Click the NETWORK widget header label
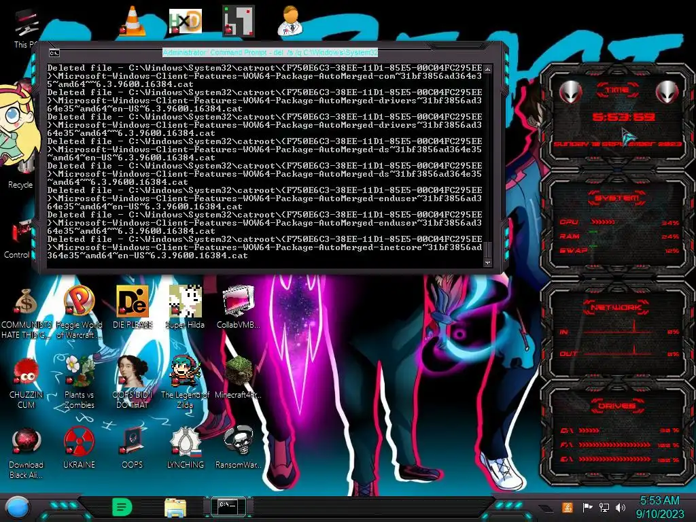This screenshot has width=696, height=522. click(616, 307)
